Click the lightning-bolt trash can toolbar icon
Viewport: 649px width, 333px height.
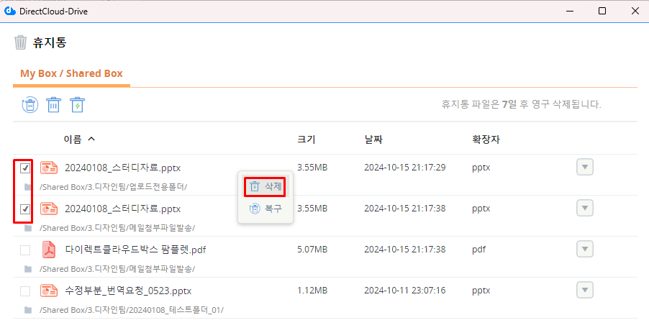(x=78, y=105)
